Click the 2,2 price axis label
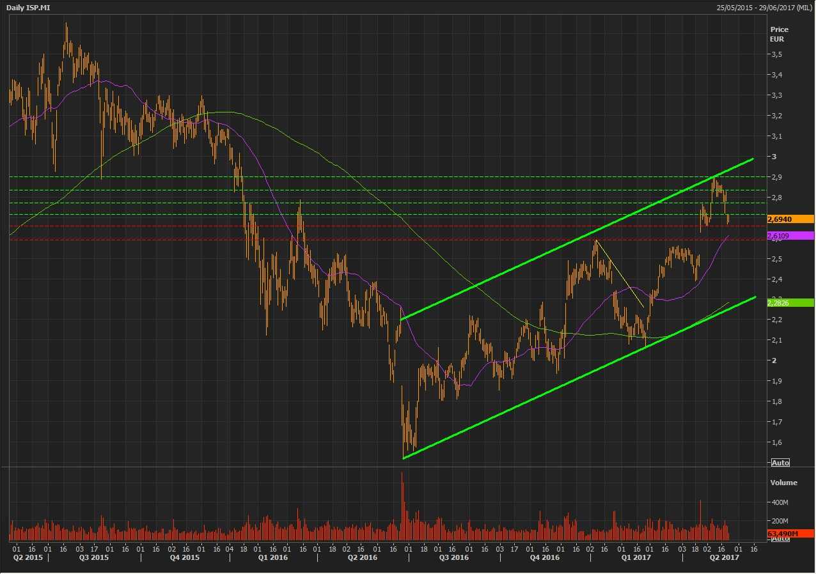 pos(776,320)
